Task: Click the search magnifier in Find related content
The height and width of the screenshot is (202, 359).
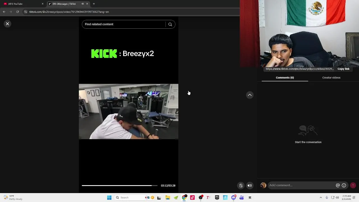Action: (170, 24)
